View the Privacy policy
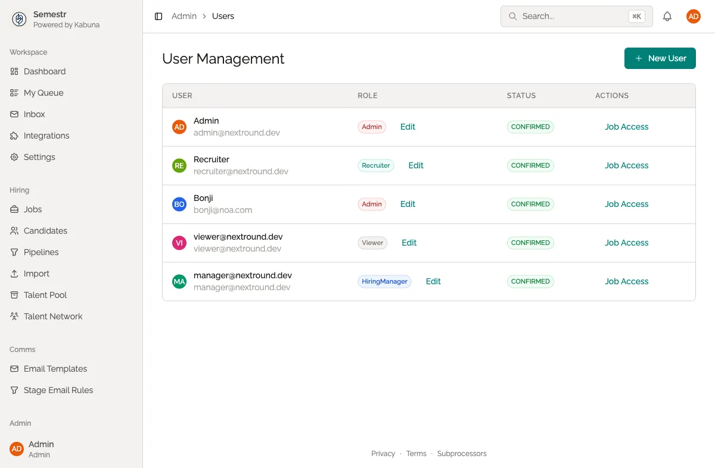Viewport: 715px width, 468px height. pyautogui.click(x=383, y=453)
